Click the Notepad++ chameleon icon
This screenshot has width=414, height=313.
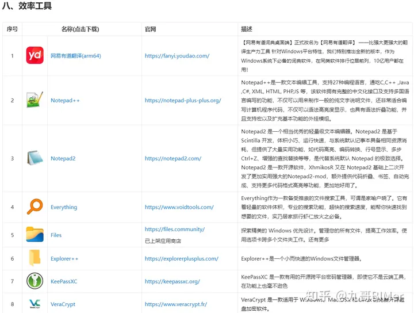[35, 100]
